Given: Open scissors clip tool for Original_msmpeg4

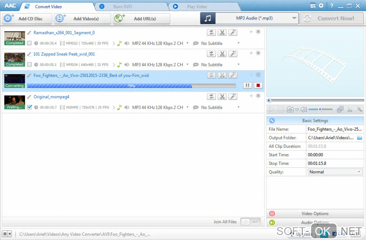Looking at the screenshot, I should coord(222,97).
